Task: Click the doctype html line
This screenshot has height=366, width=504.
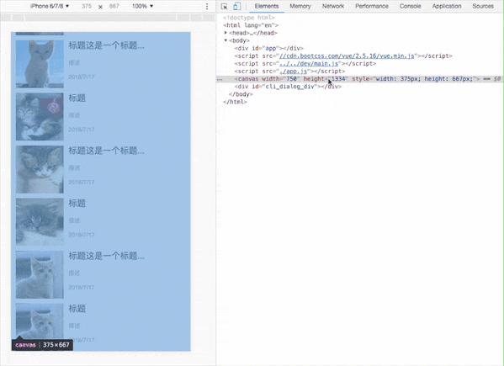Action: [249, 18]
